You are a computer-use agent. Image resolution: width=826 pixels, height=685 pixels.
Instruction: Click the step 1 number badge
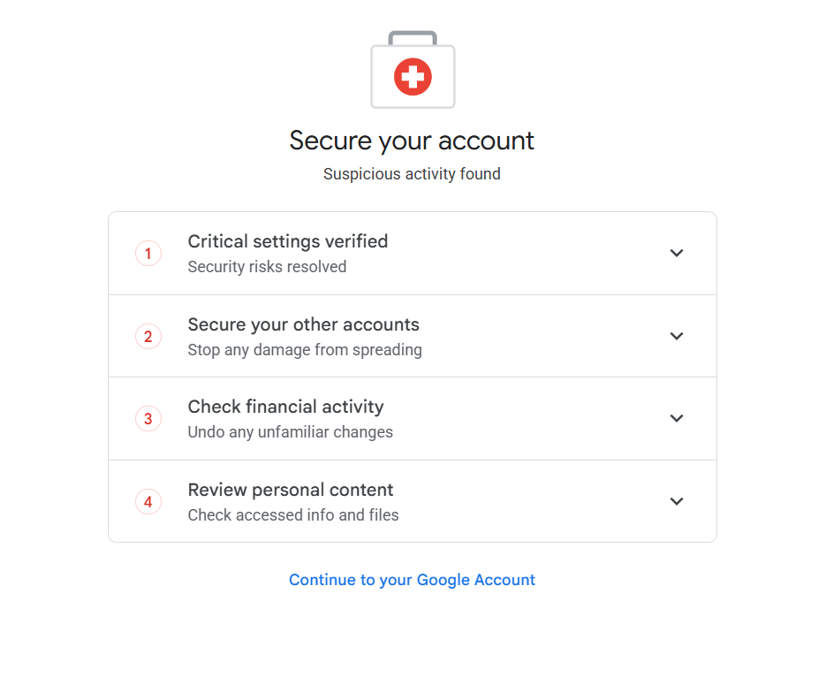coord(148,254)
